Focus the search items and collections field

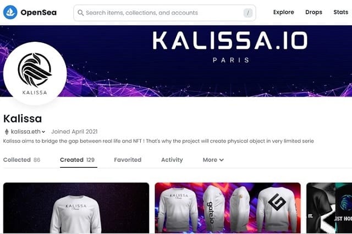pyautogui.click(x=164, y=13)
